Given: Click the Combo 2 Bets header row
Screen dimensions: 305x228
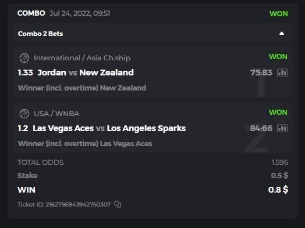Looking at the screenshot, I should pos(152,34).
